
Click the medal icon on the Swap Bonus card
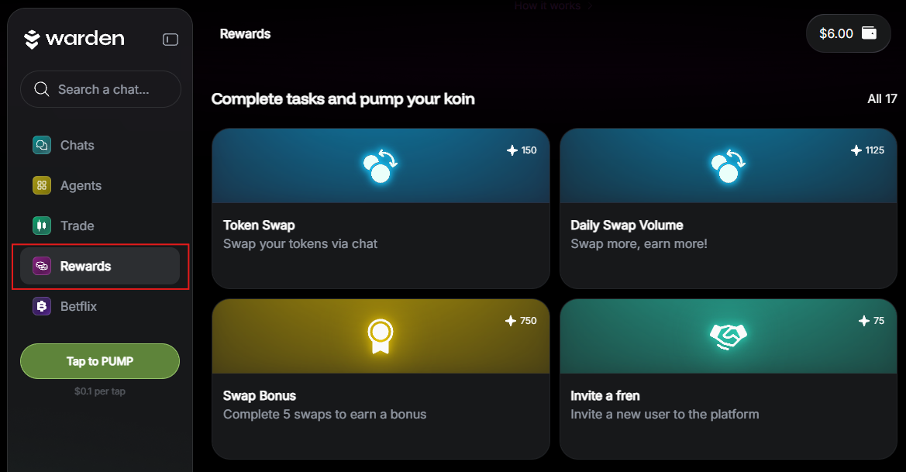[x=380, y=336]
